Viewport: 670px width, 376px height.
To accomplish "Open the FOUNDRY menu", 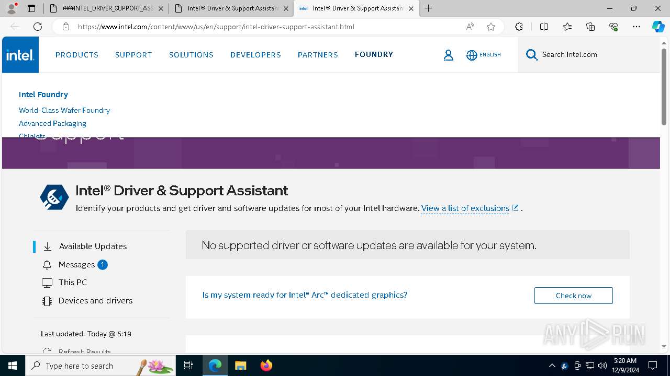I will (374, 54).
